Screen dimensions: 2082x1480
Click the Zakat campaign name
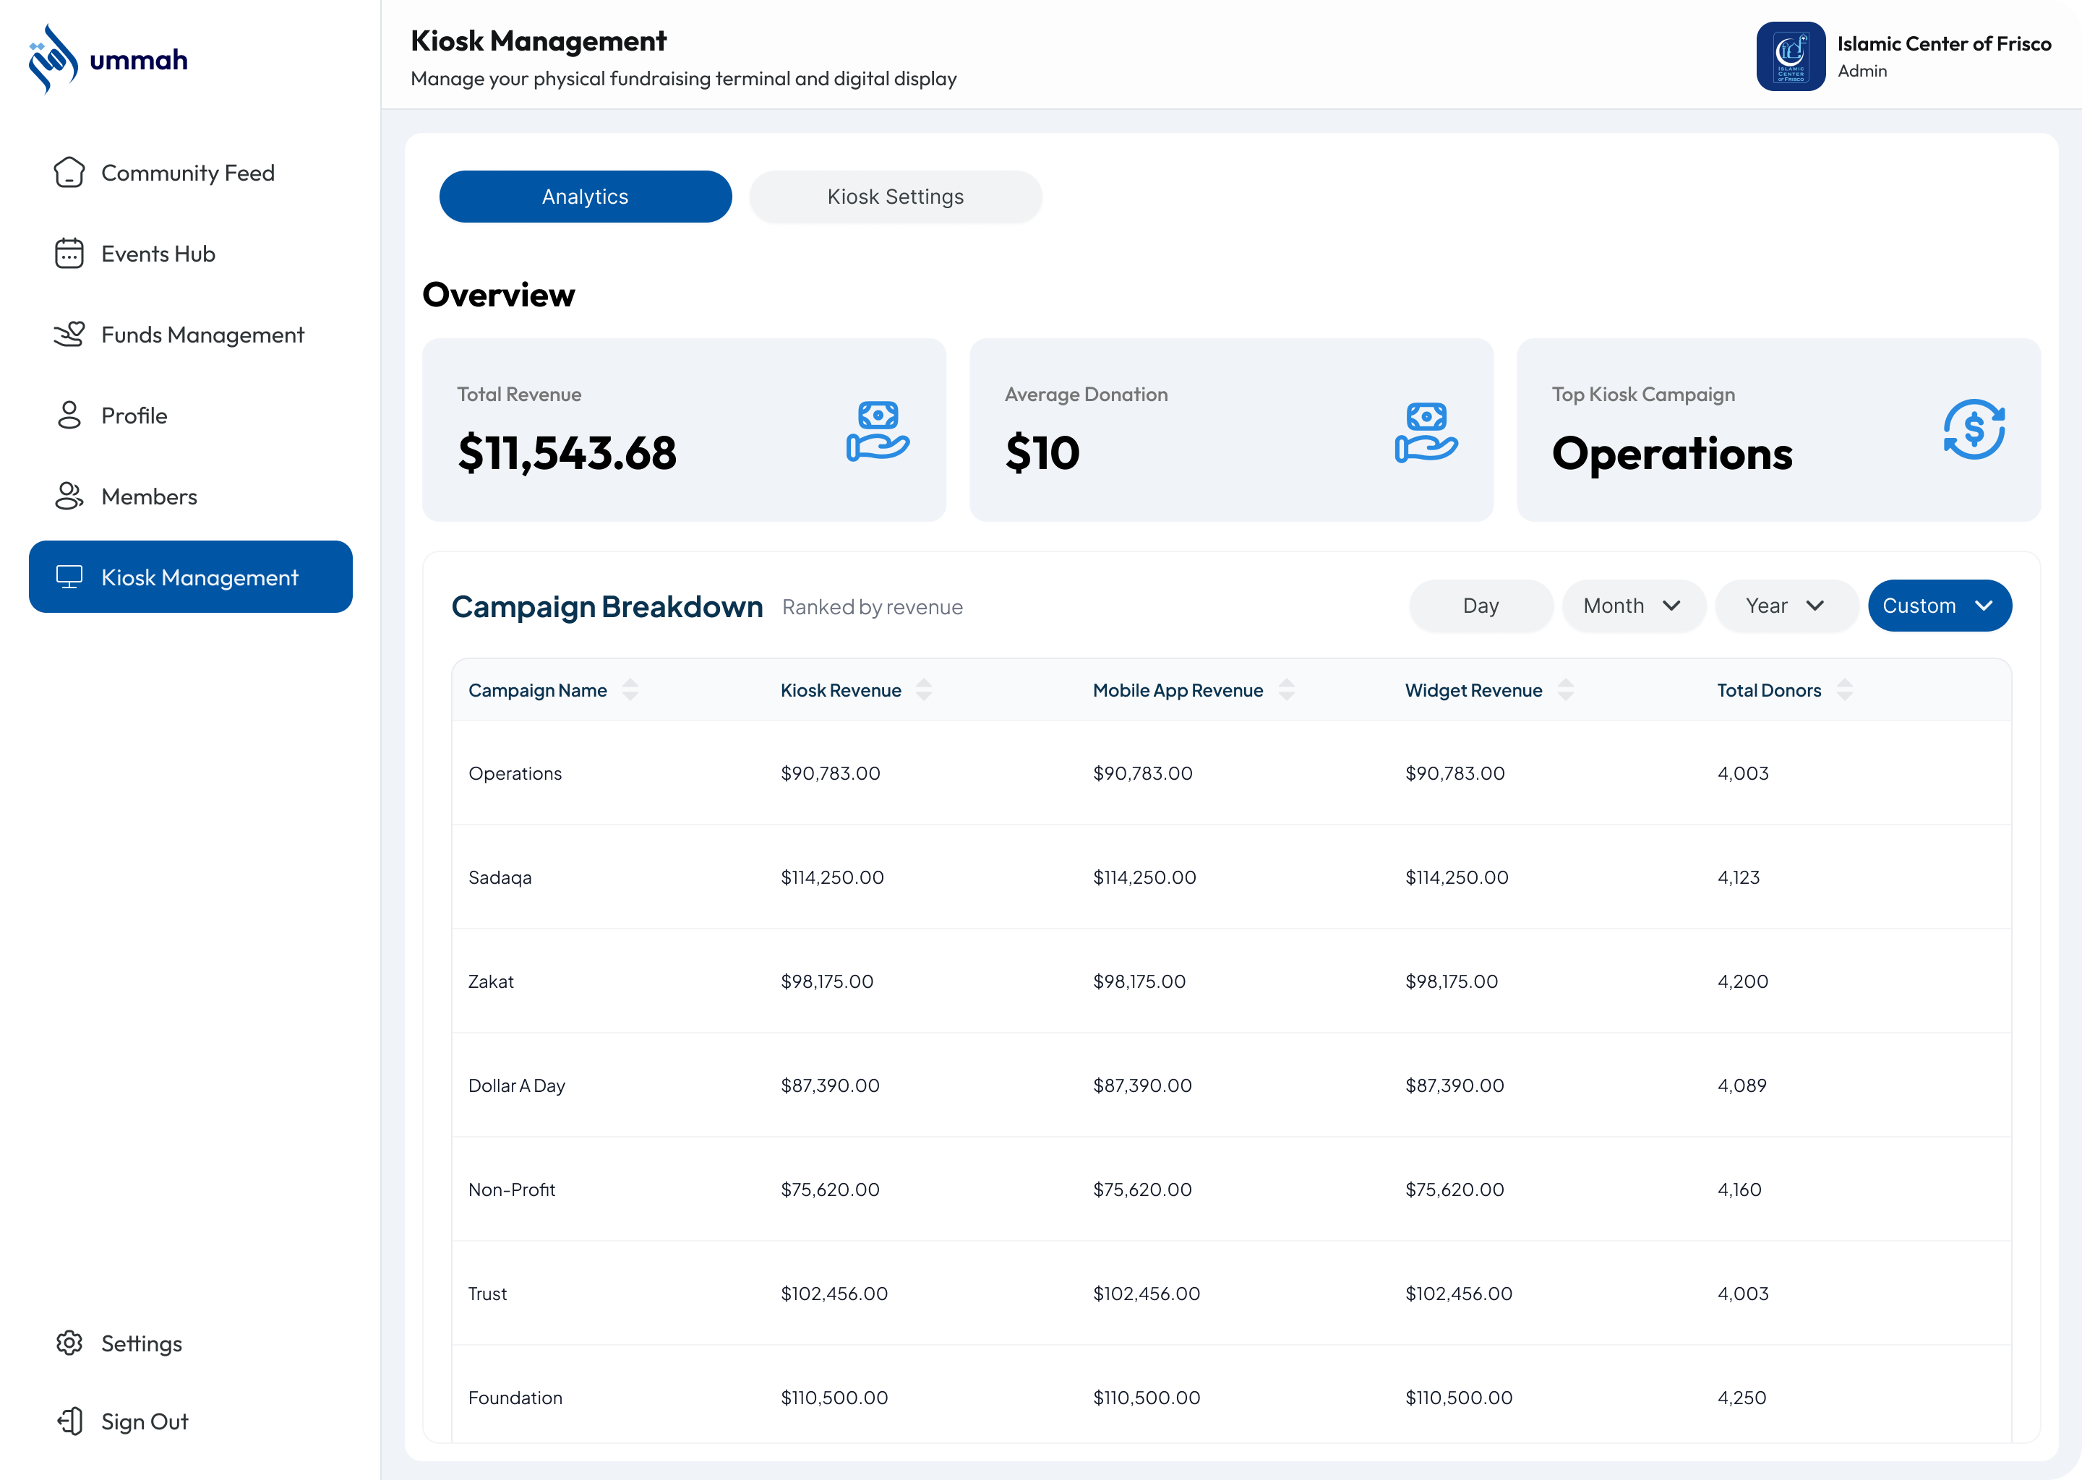point(490,981)
